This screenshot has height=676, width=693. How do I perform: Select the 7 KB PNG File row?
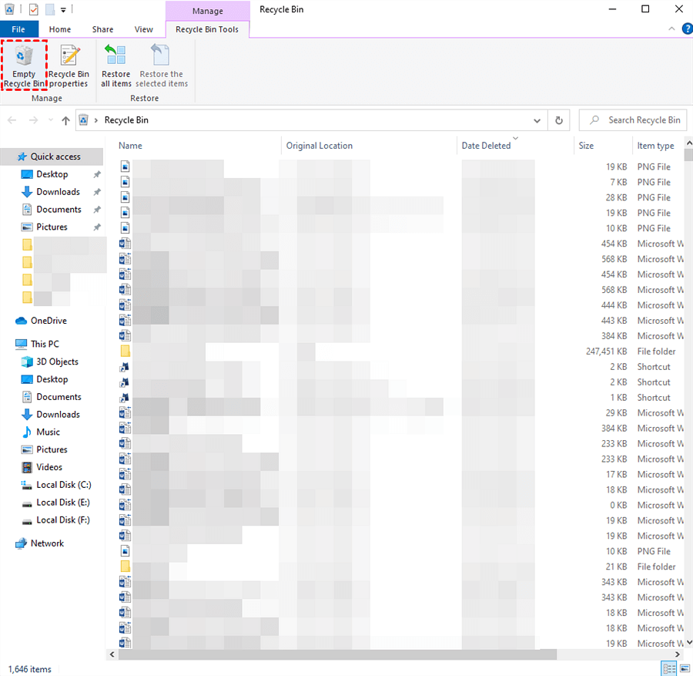(400, 182)
